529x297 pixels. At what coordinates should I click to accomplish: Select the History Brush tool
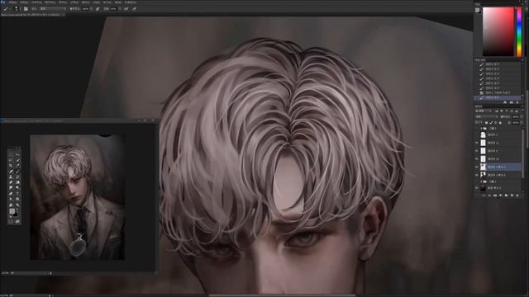(17, 177)
